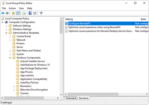
Task: Click the Server folder icon
Action: pyautogui.click(x=14, y=47)
